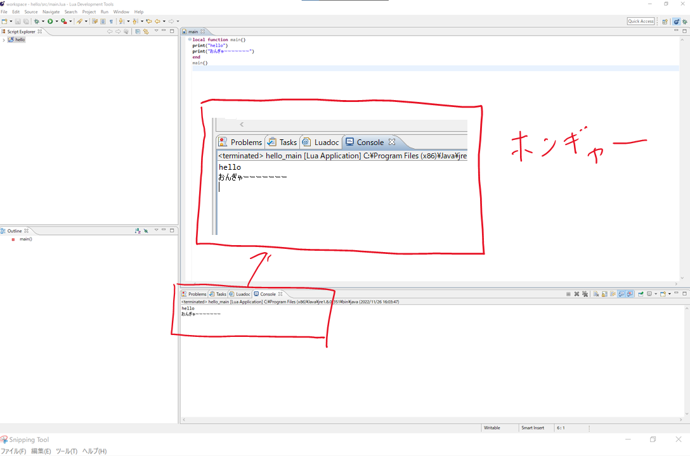This screenshot has height=456, width=690.
Task: Toggle console Scroll Lock padlock icon
Action: tap(604, 294)
